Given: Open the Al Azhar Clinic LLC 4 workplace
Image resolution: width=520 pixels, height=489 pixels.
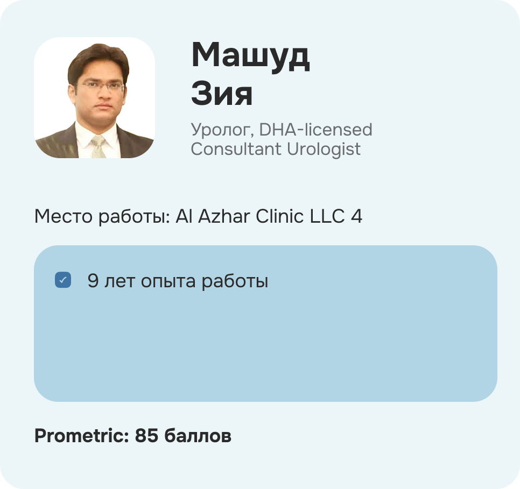Looking at the screenshot, I should 269,217.
